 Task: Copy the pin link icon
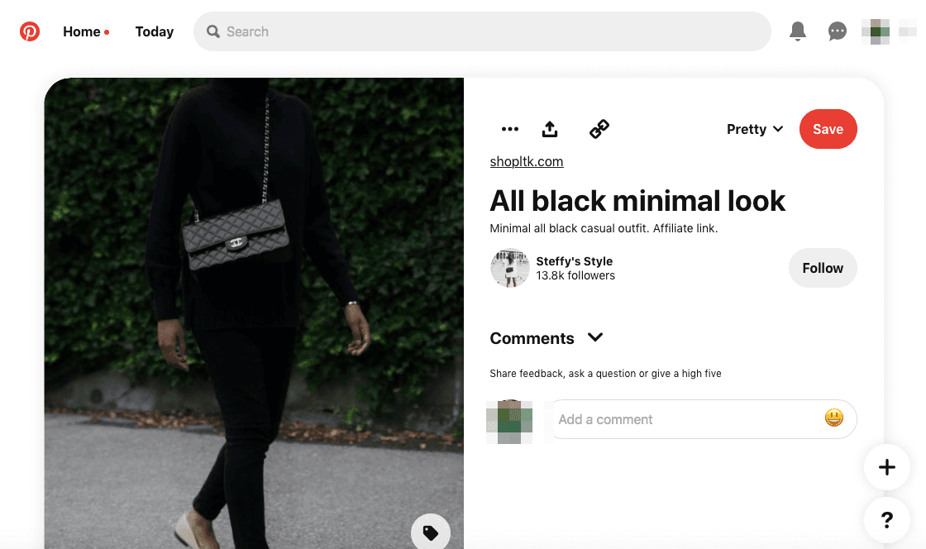(599, 129)
